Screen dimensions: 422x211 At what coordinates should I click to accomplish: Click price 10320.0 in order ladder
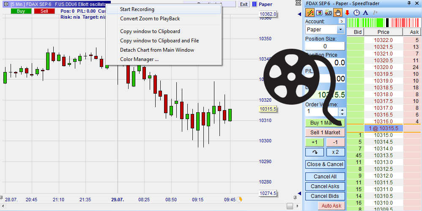coord(384,67)
